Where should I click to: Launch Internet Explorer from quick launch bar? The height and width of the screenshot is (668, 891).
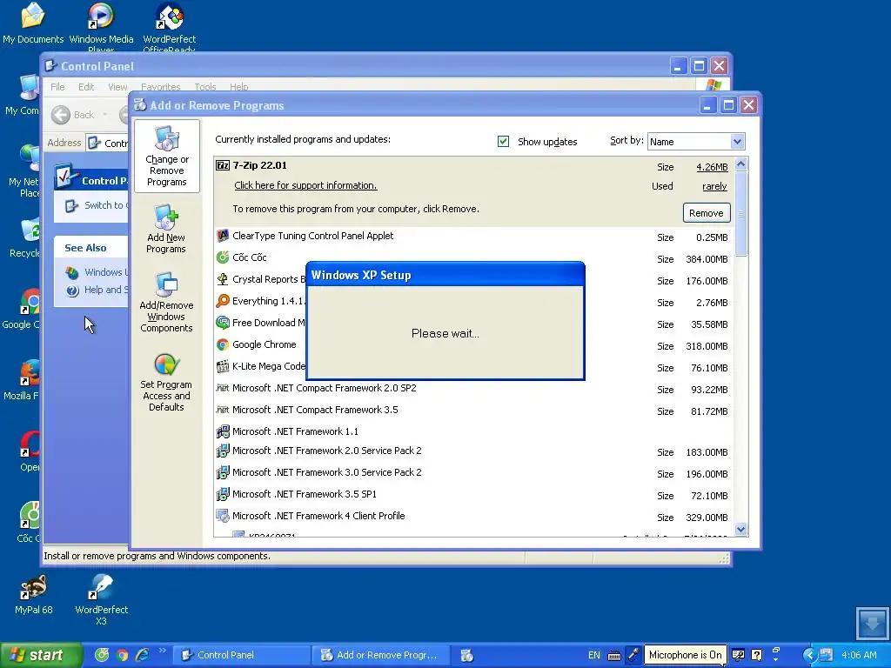coord(142,655)
